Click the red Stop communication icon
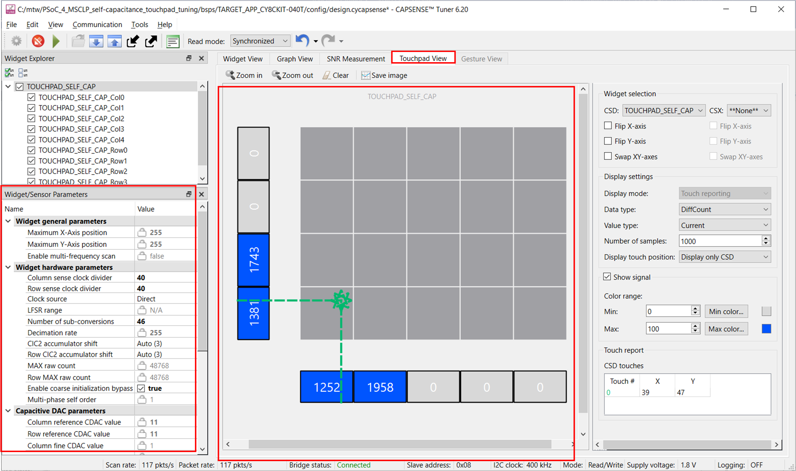 38,41
